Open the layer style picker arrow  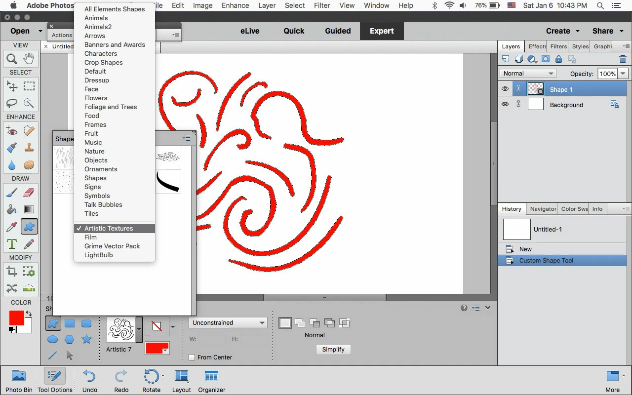172,326
